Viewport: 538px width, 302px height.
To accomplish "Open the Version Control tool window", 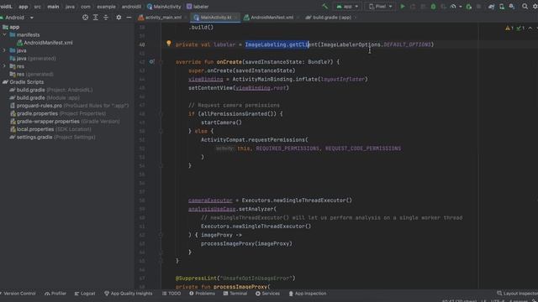I will pos(18,294).
